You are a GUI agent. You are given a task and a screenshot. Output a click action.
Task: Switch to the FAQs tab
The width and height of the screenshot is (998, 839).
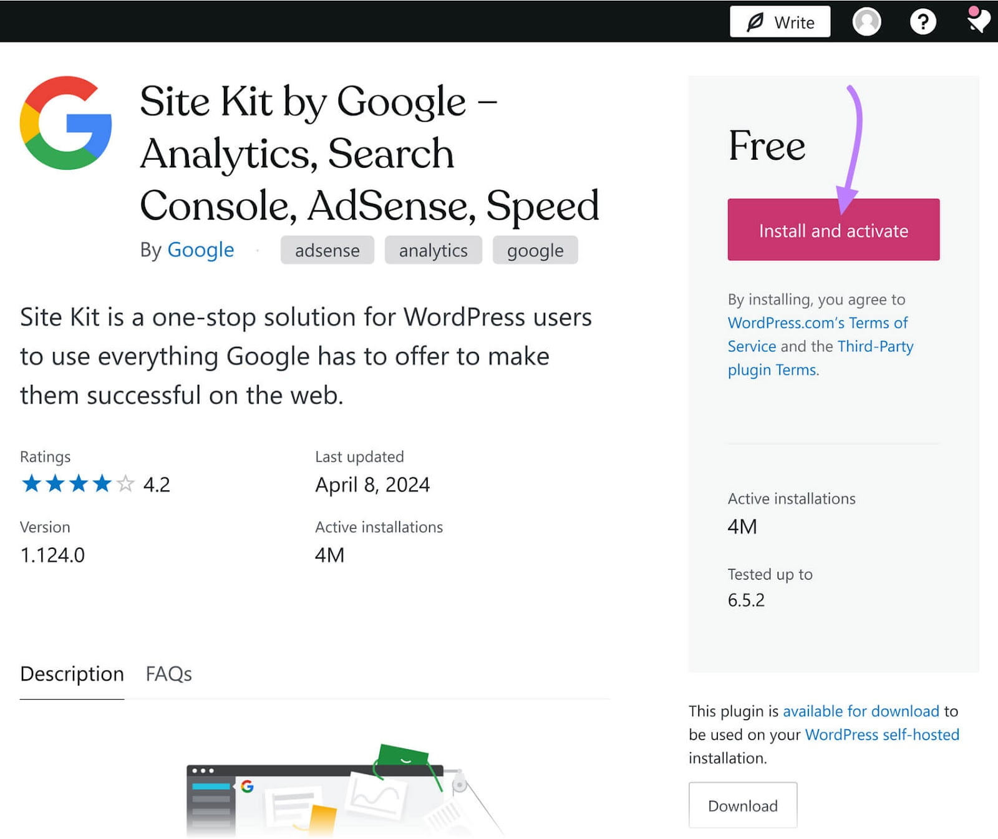pyautogui.click(x=168, y=674)
